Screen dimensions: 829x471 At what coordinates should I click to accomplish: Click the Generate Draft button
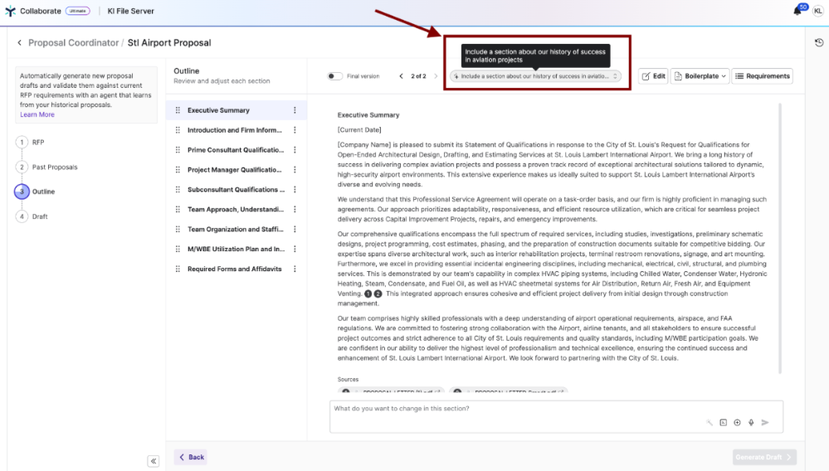[764, 457]
